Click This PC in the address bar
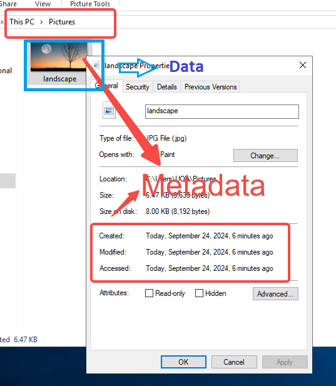Screen dimensions: 336x386 click(x=22, y=22)
